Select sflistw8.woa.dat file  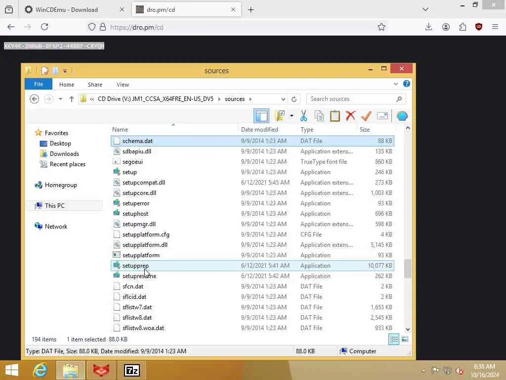(x=253, y=328)
